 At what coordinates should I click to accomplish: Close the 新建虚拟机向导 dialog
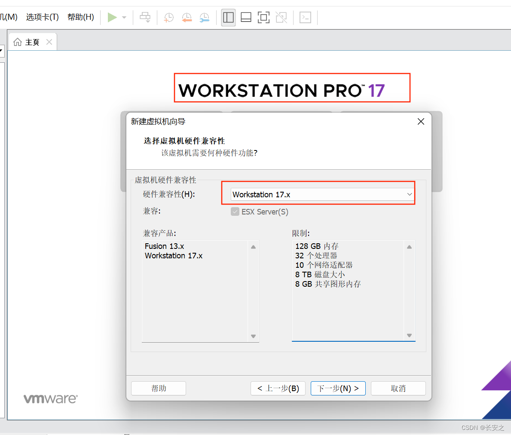[x=421, y=122]
